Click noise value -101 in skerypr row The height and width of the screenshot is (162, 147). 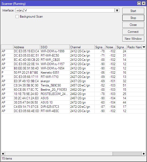tap(113, 81)
